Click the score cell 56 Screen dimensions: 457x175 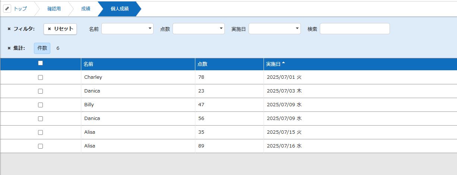(201, 119)
